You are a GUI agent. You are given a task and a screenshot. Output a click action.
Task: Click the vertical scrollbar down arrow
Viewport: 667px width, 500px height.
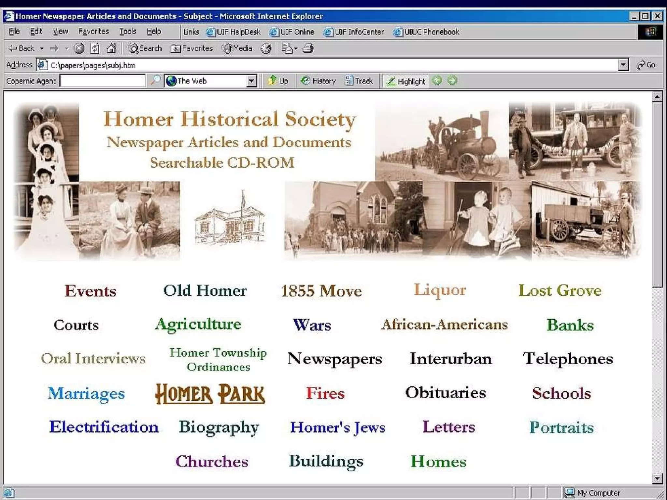pos(657,478)
